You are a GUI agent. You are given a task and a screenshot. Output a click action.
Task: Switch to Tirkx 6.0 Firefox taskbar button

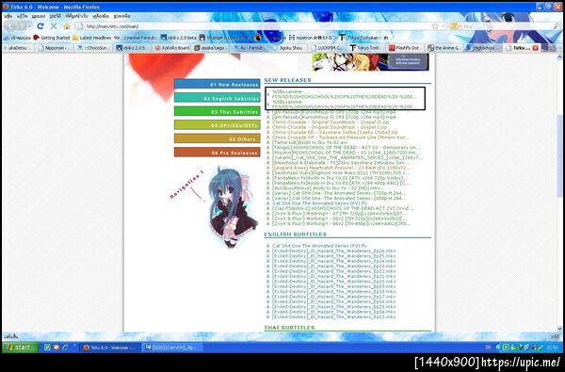click(109, 348)
